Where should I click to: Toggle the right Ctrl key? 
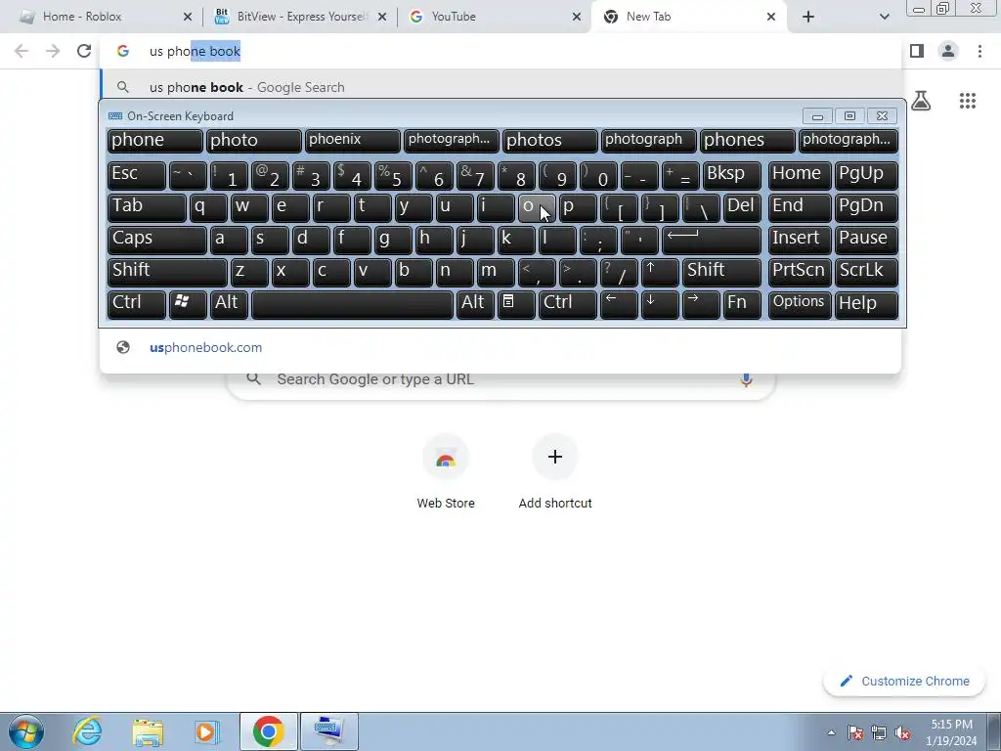coord(568,304)
